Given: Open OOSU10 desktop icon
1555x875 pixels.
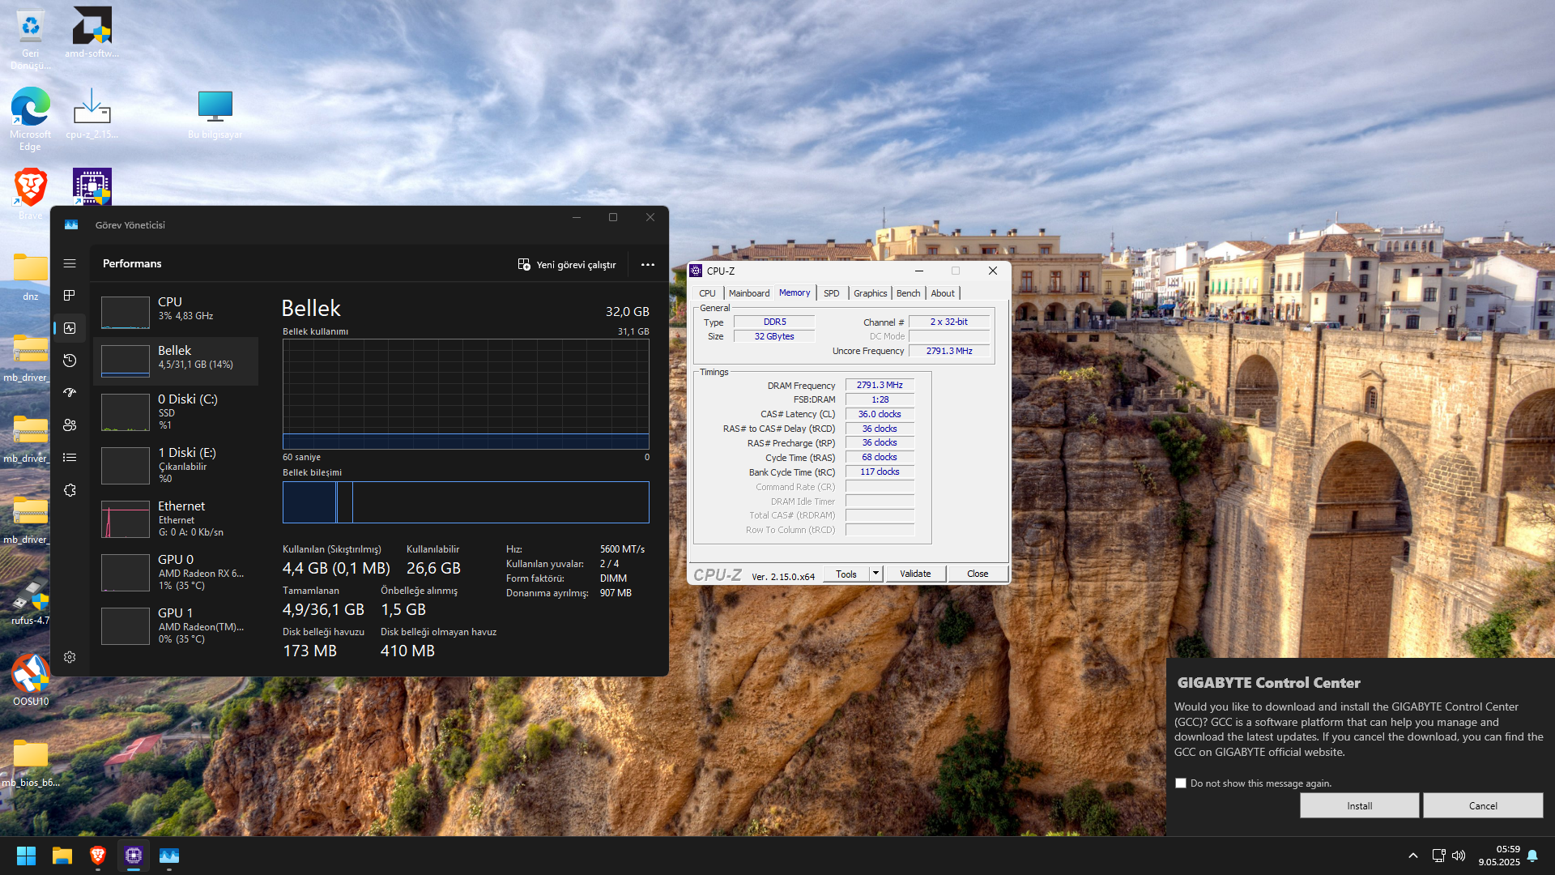Looking at the screenshot, I should (x=31, y=681).
